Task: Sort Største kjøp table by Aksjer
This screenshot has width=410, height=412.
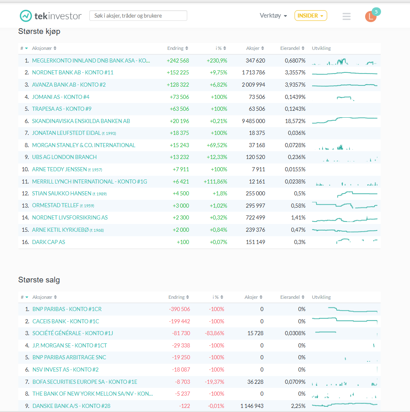Action: tap(255, 48)
